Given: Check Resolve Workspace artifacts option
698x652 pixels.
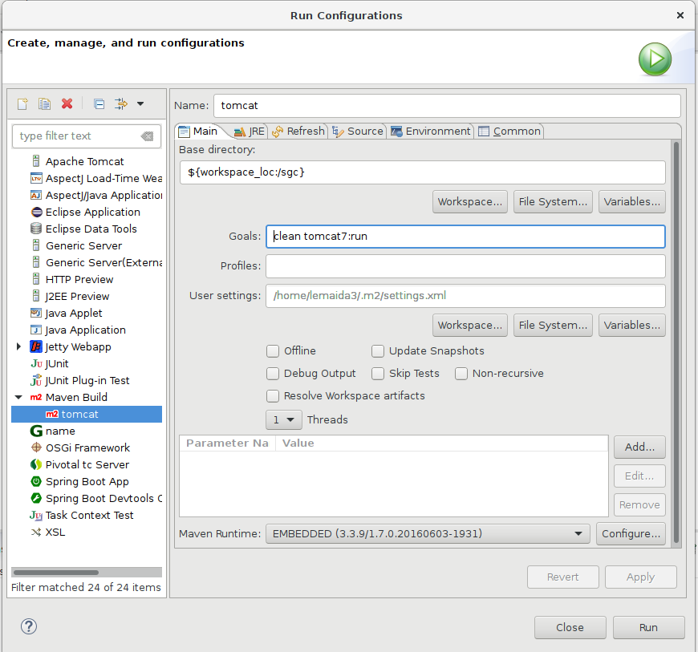Looking at the screenshot, I should (x=273, y=396).
